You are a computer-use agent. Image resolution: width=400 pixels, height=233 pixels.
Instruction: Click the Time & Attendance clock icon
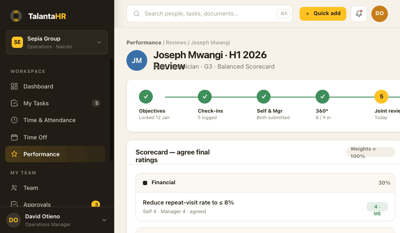[14, 120]
